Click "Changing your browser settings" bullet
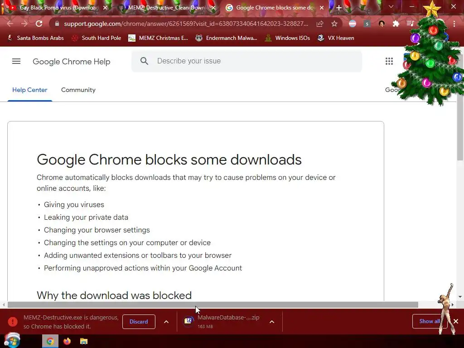 [97, 230]
